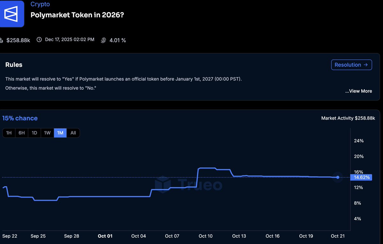
Task: Click the coins icon beside $258.88k volume
Action: [x=1, y=40]
